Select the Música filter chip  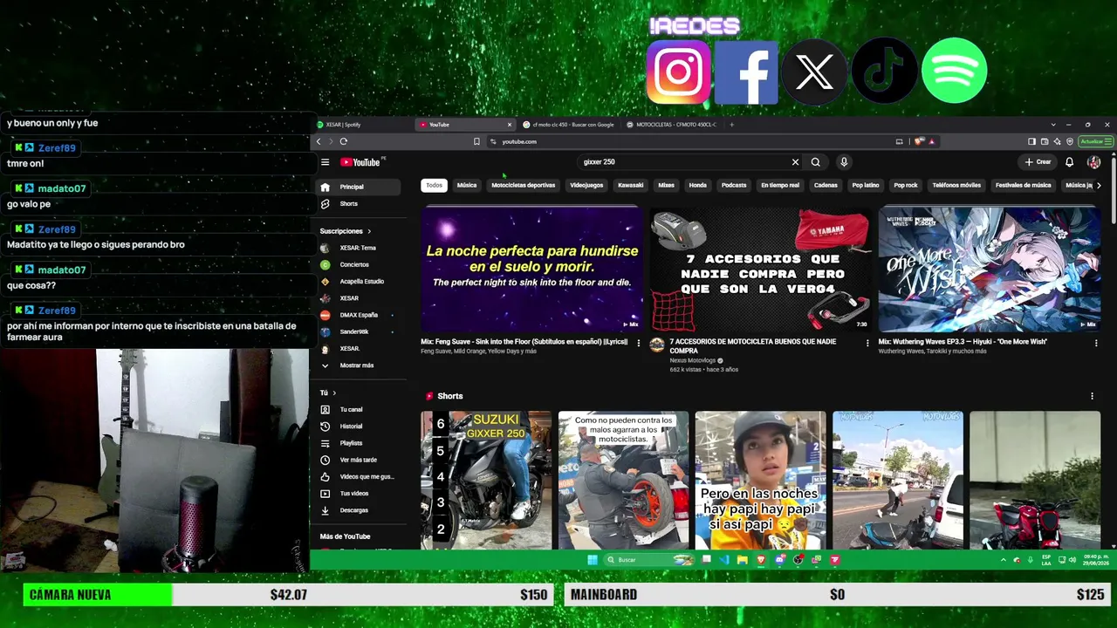(467, 185)
